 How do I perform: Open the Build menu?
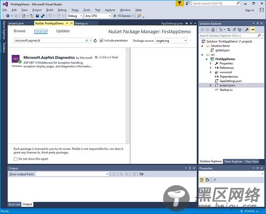click(50, 10)
